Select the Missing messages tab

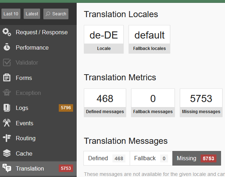pos(197,158)
